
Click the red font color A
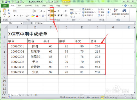pyautogui.click(x=37, y=16)
